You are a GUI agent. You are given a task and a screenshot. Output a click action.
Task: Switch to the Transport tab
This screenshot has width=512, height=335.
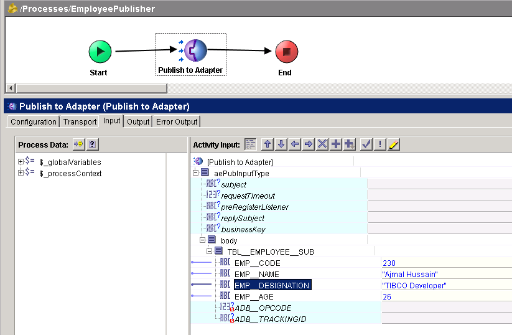(80, 121)
